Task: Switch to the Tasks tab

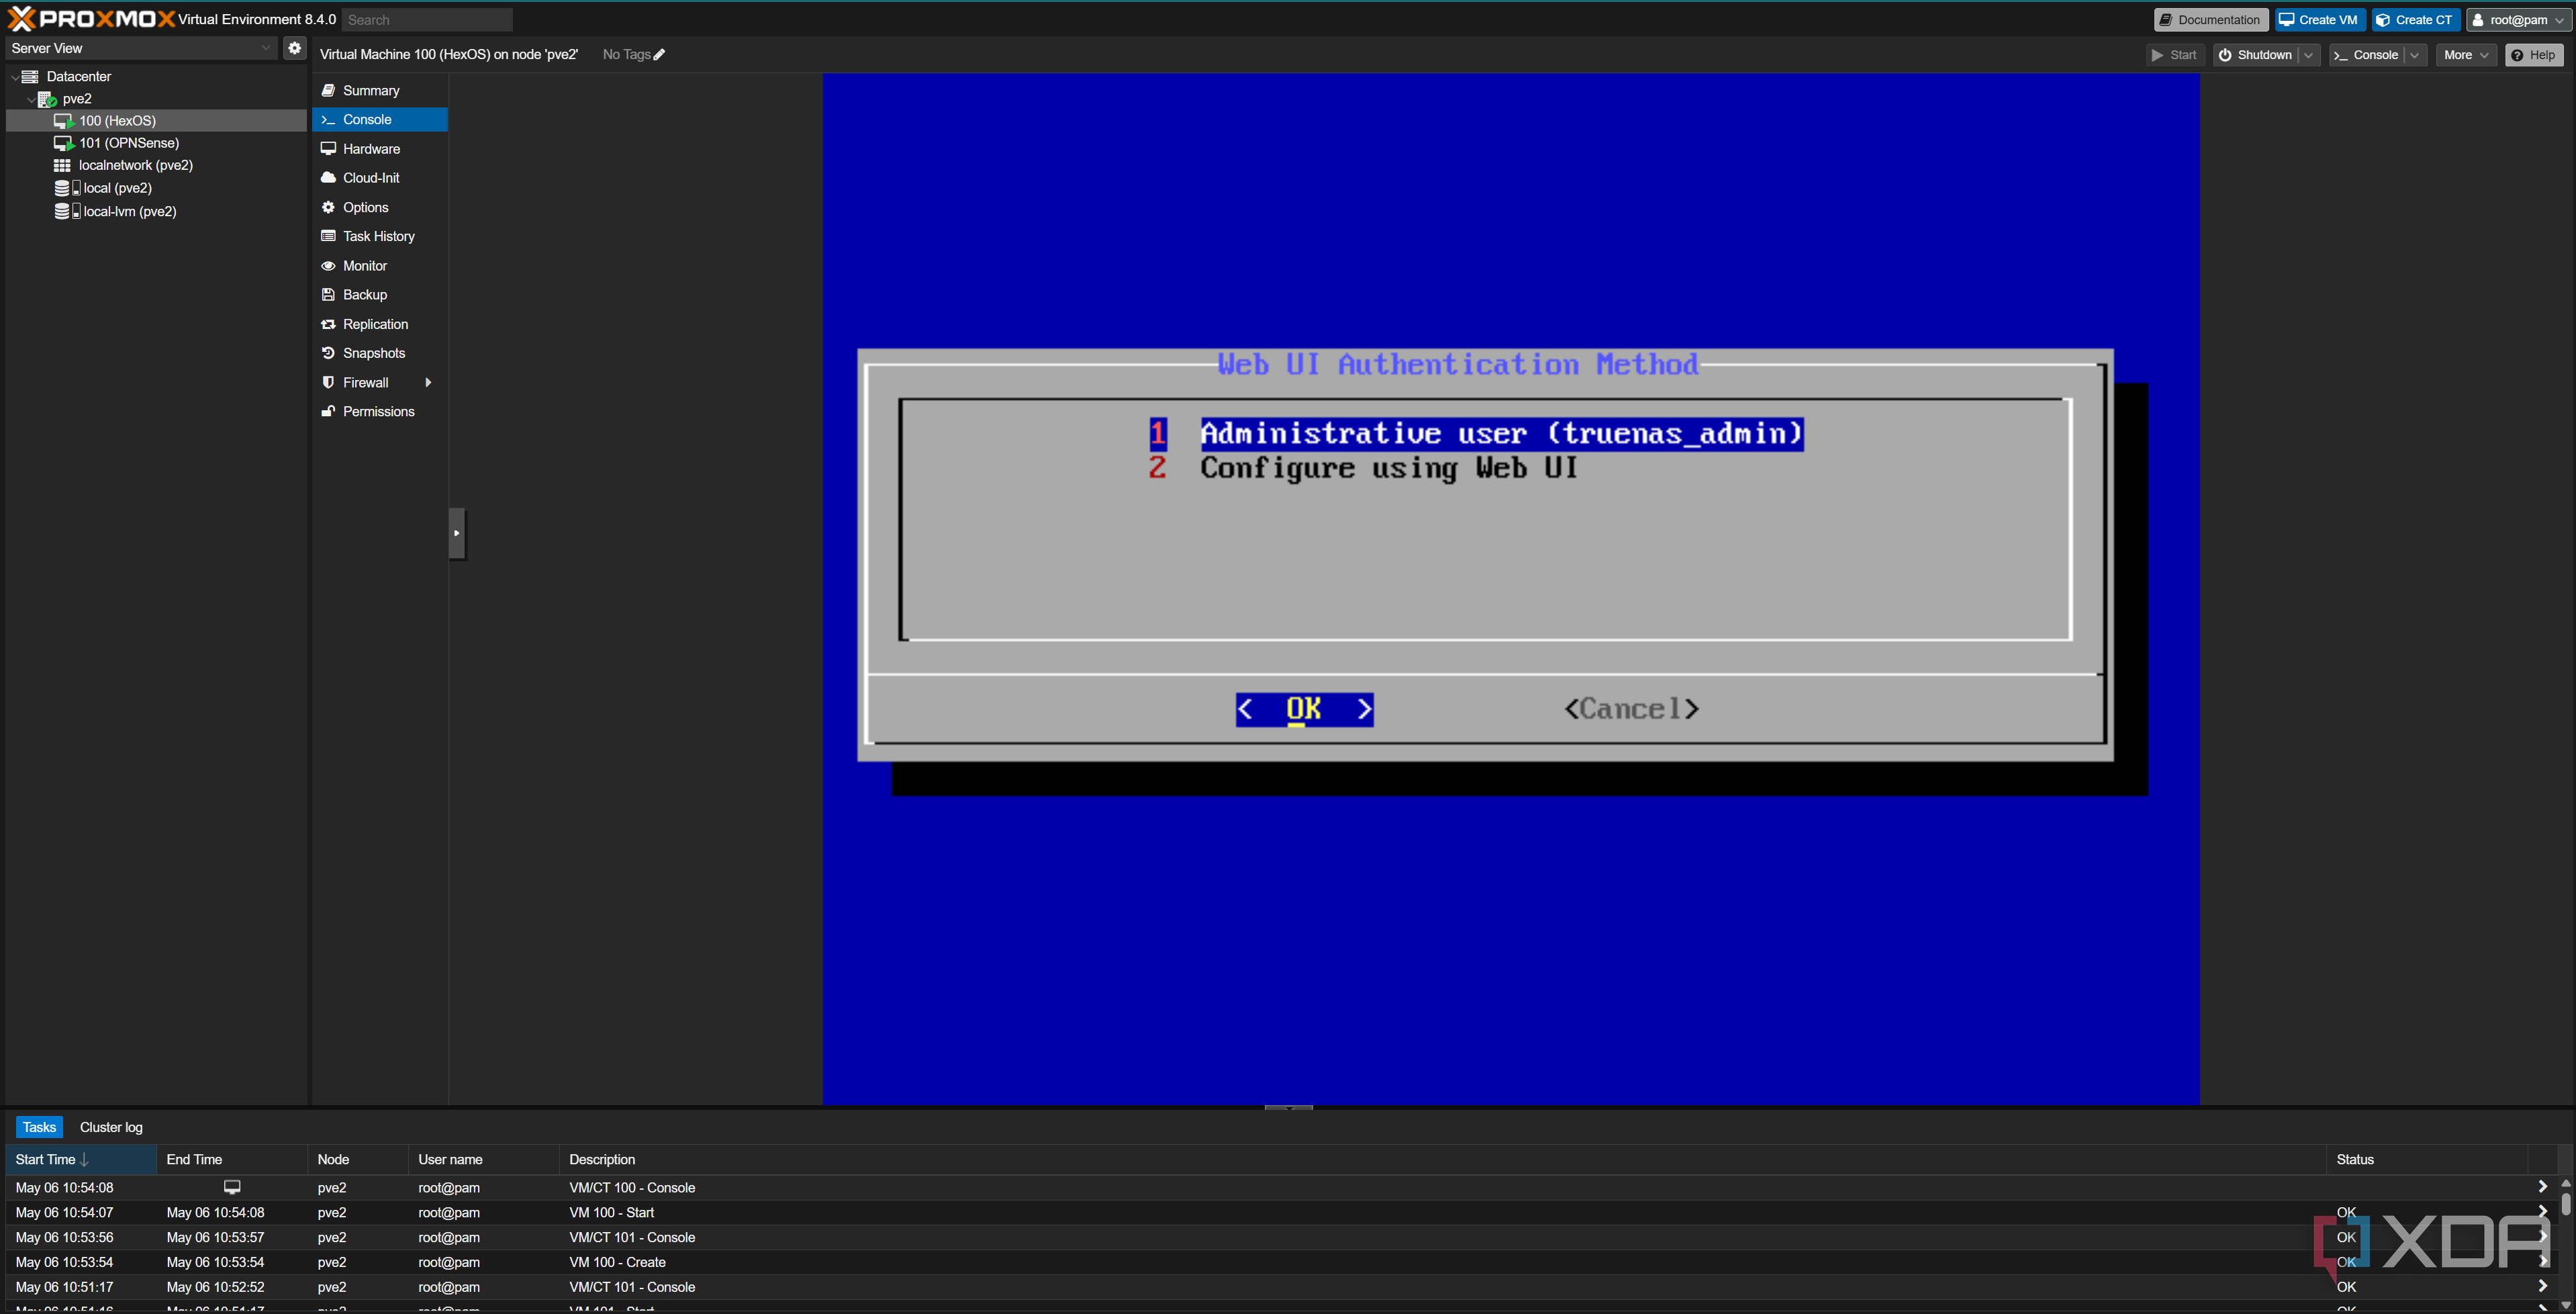Action: 39,1127
